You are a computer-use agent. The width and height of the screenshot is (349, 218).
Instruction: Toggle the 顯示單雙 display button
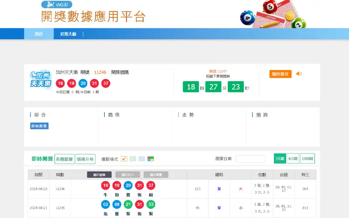(156, 175)
